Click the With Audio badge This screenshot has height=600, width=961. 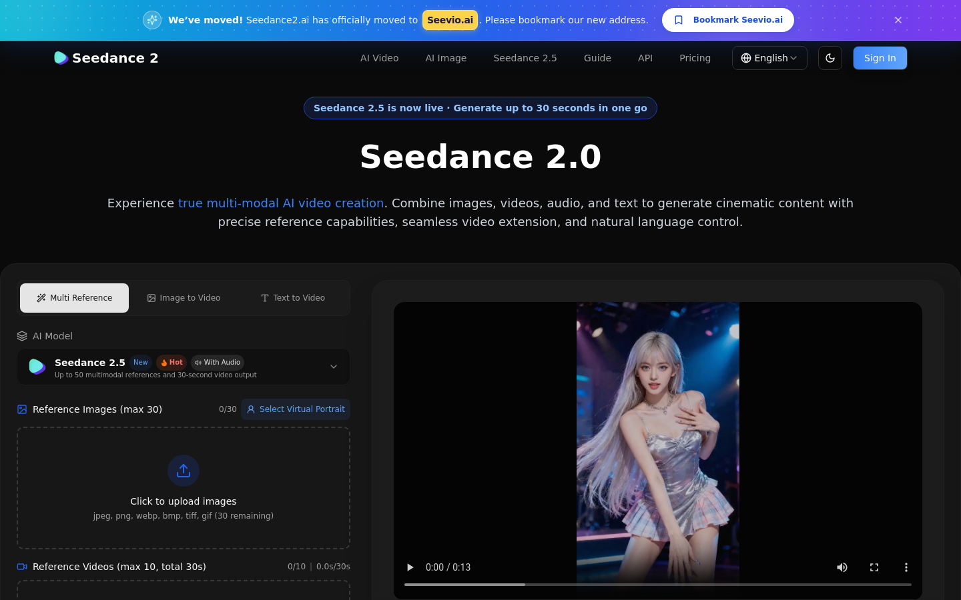218,363
